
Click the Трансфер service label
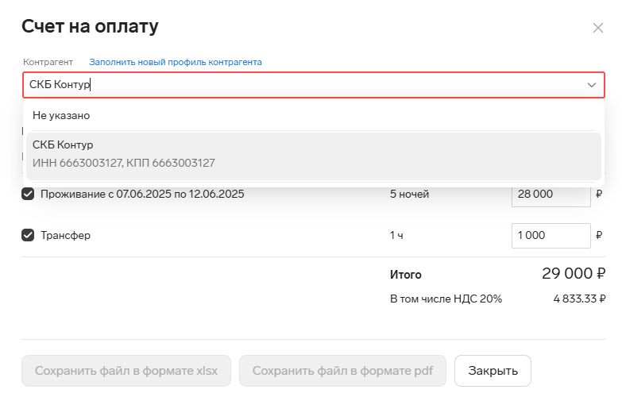[65, 235]
